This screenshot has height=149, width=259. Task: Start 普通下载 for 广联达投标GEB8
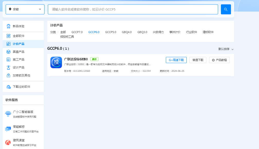coord(198,60)
